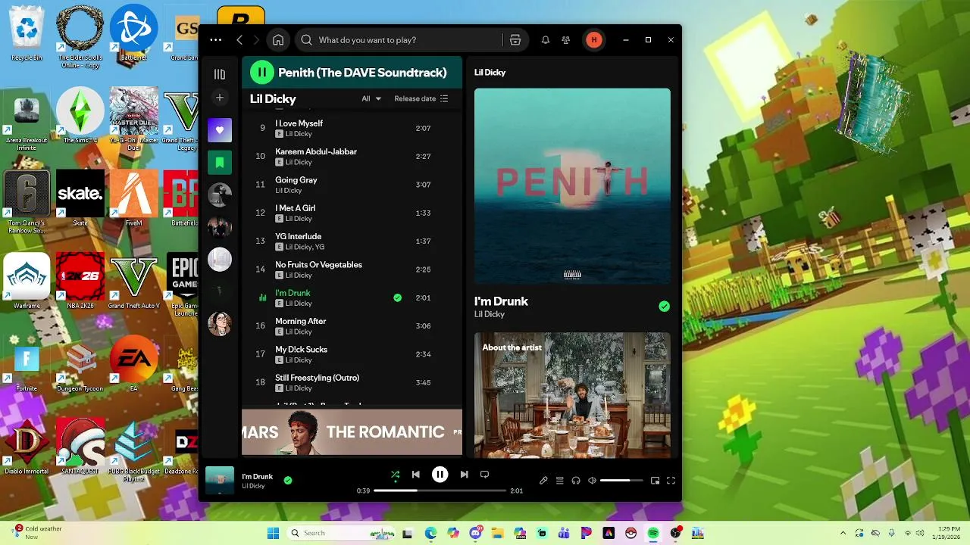Open the white album playlist in sidebar

[x=220, y=260]
